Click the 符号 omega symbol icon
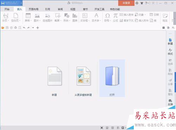The height and width of the screenshot is (130, 176). [107, 16]
